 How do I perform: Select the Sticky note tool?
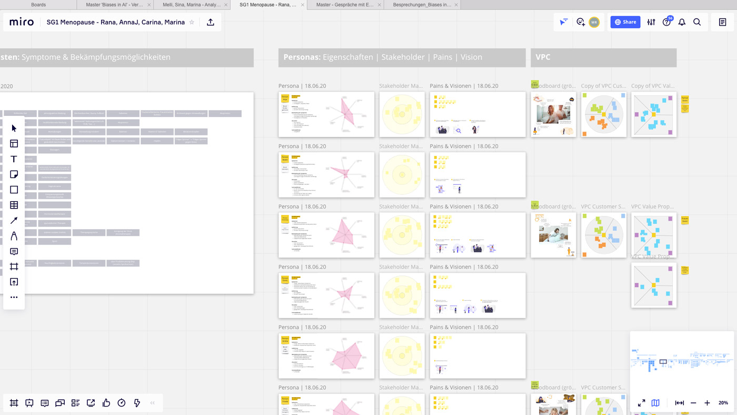click(14, 174)
